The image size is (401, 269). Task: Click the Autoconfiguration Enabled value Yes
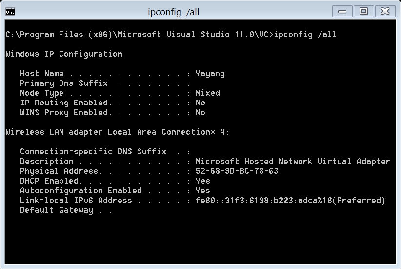(x=203, y=191)
